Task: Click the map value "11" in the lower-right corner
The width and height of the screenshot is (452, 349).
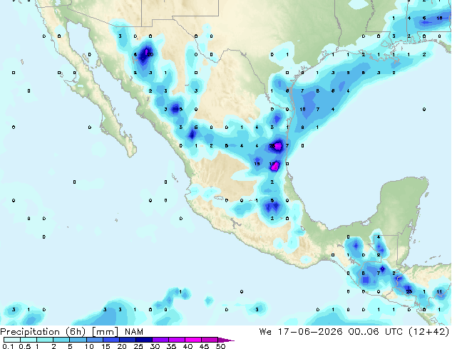Action: 439,292
